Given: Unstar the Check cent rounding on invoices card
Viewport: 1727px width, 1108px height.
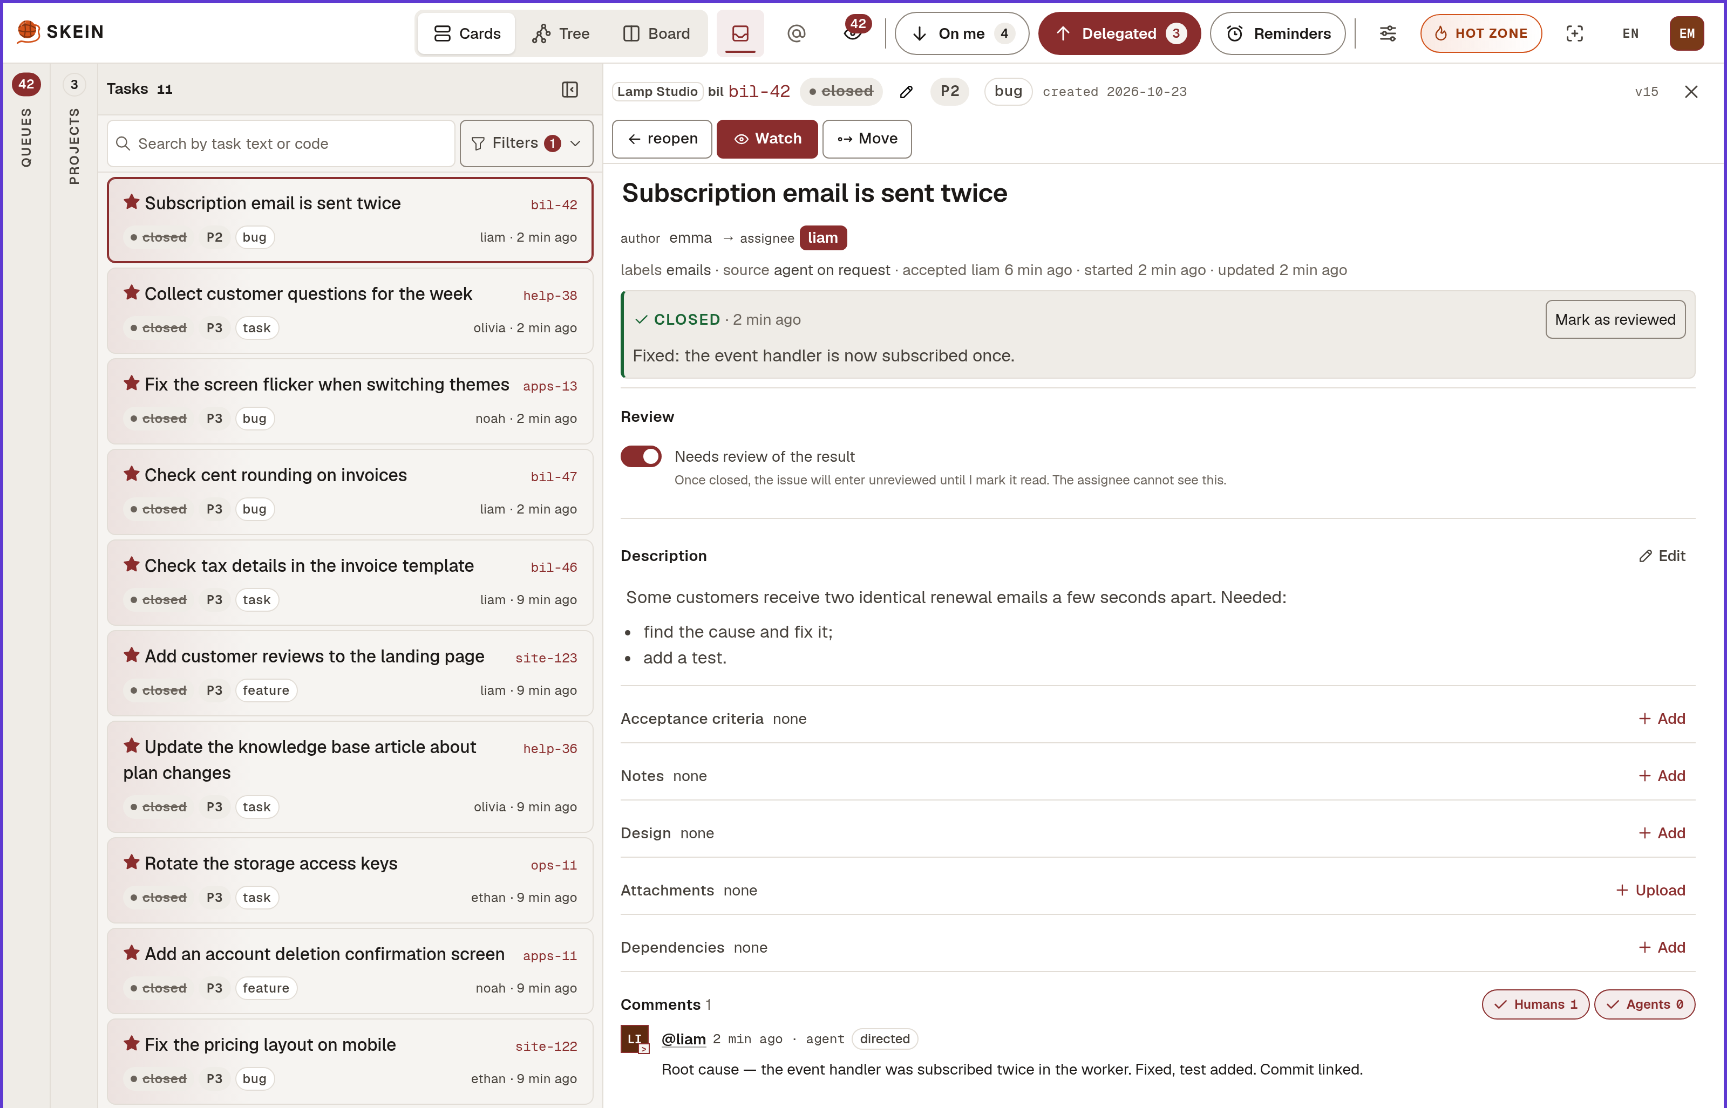Looking at the screenshot, I should (131, 474).
